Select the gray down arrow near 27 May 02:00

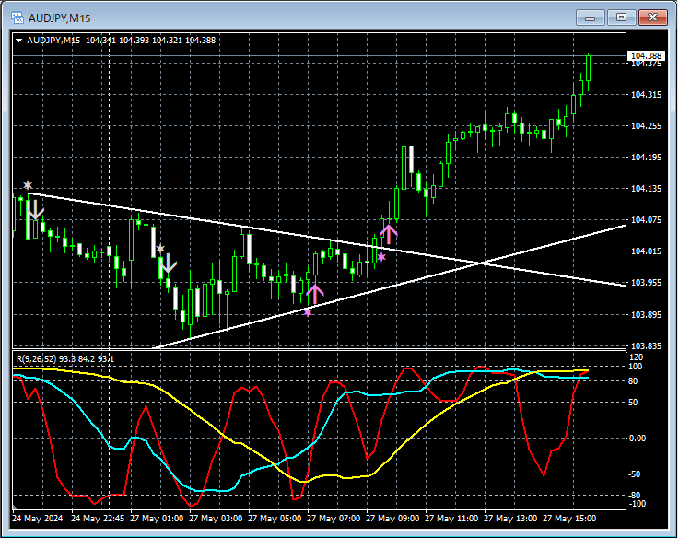point(168,263)
